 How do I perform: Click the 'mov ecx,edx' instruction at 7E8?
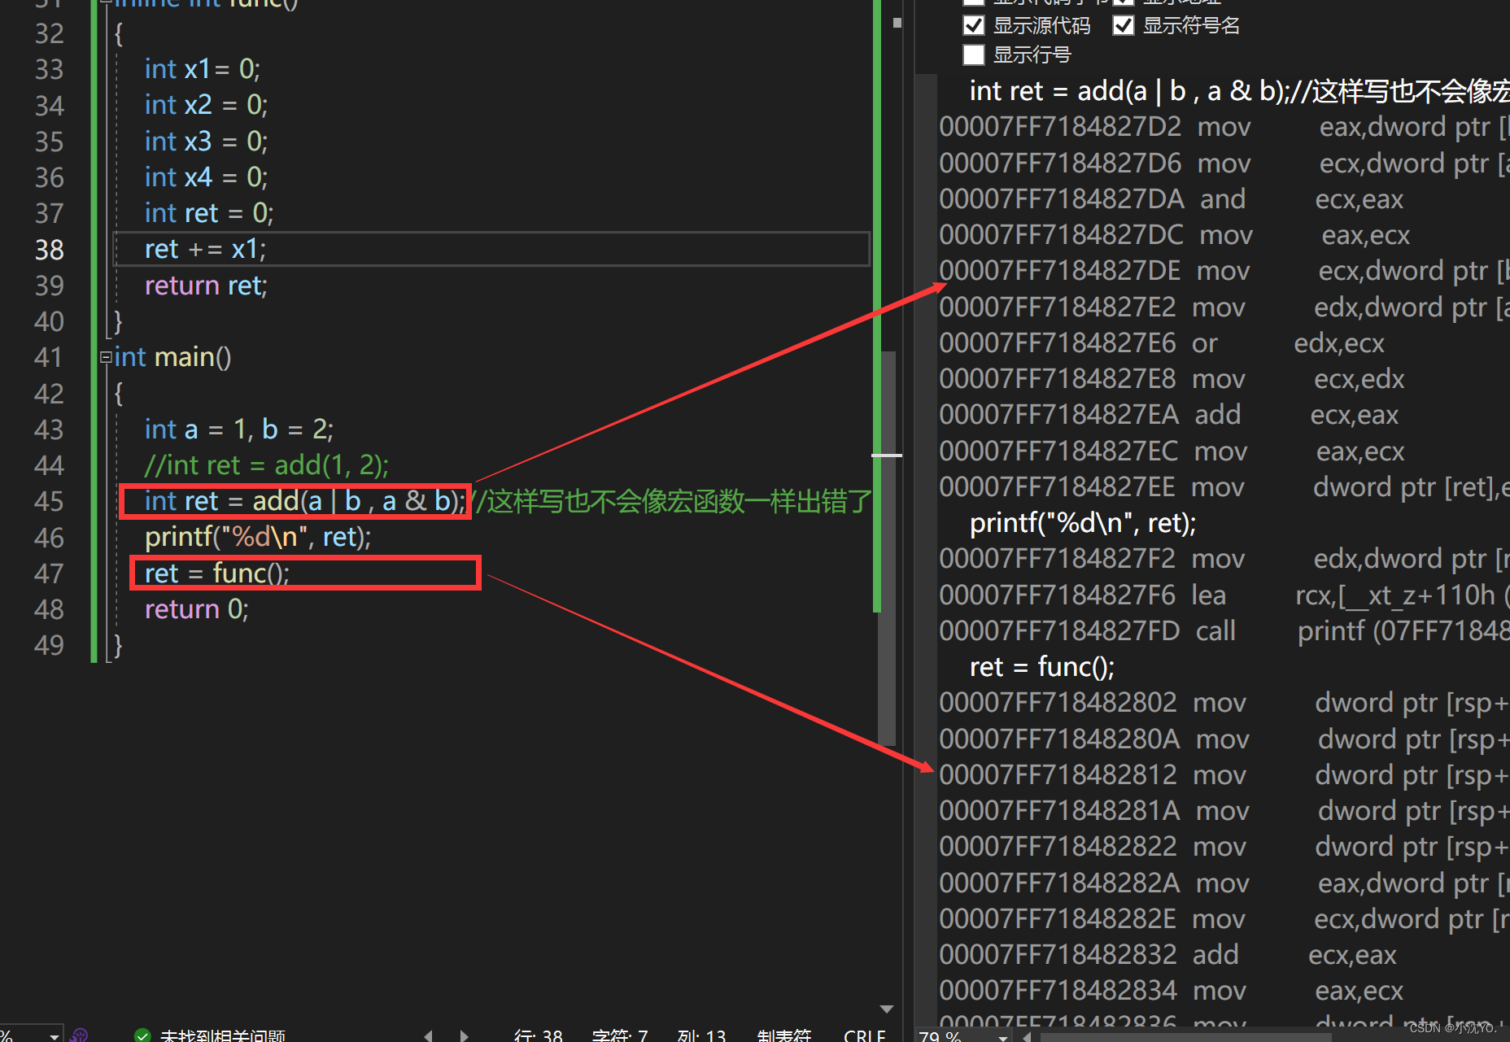(1172, 379)
